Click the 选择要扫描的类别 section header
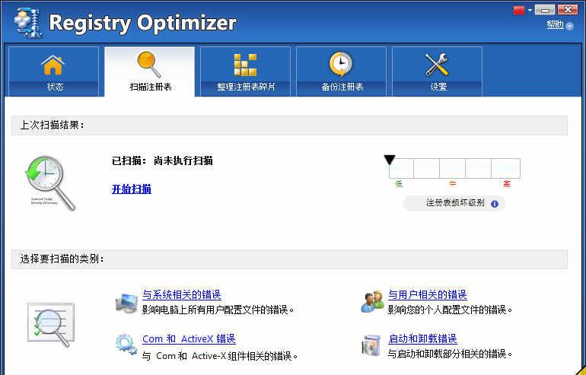The image size is (586, 375). 289,259
